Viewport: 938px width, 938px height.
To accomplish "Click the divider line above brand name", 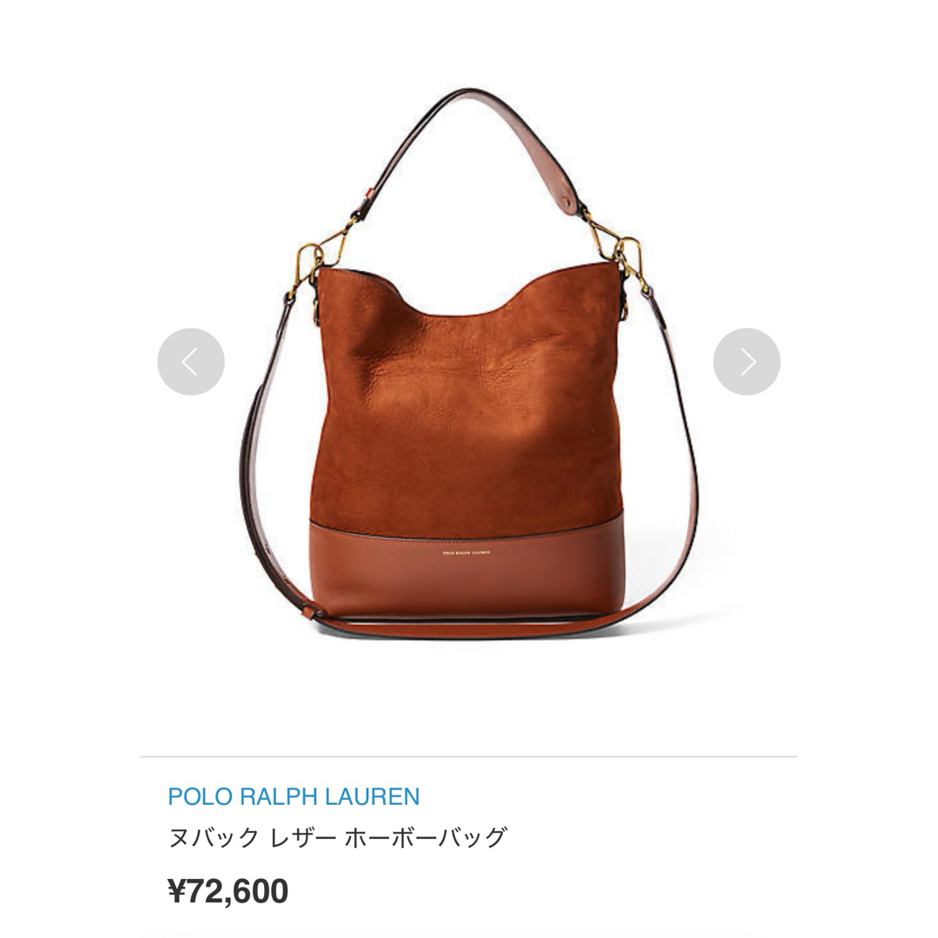I will tap(469, 756).
